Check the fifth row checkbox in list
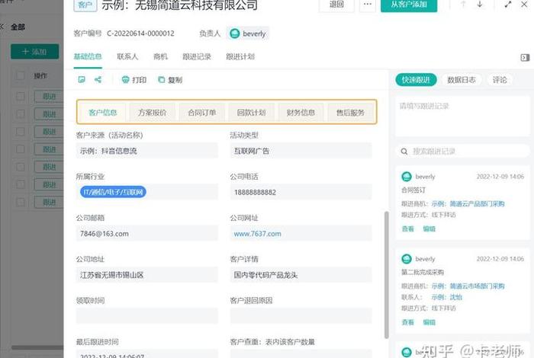This screenshot has width=534, height=358. (x=21, y=167)
